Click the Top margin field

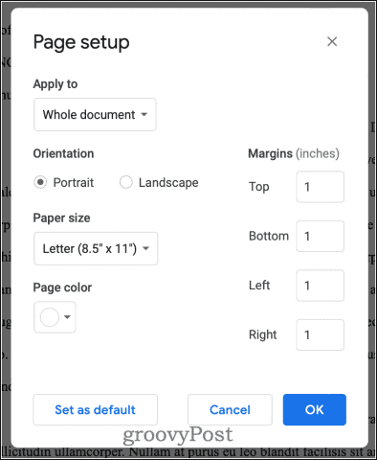(321, 187)
